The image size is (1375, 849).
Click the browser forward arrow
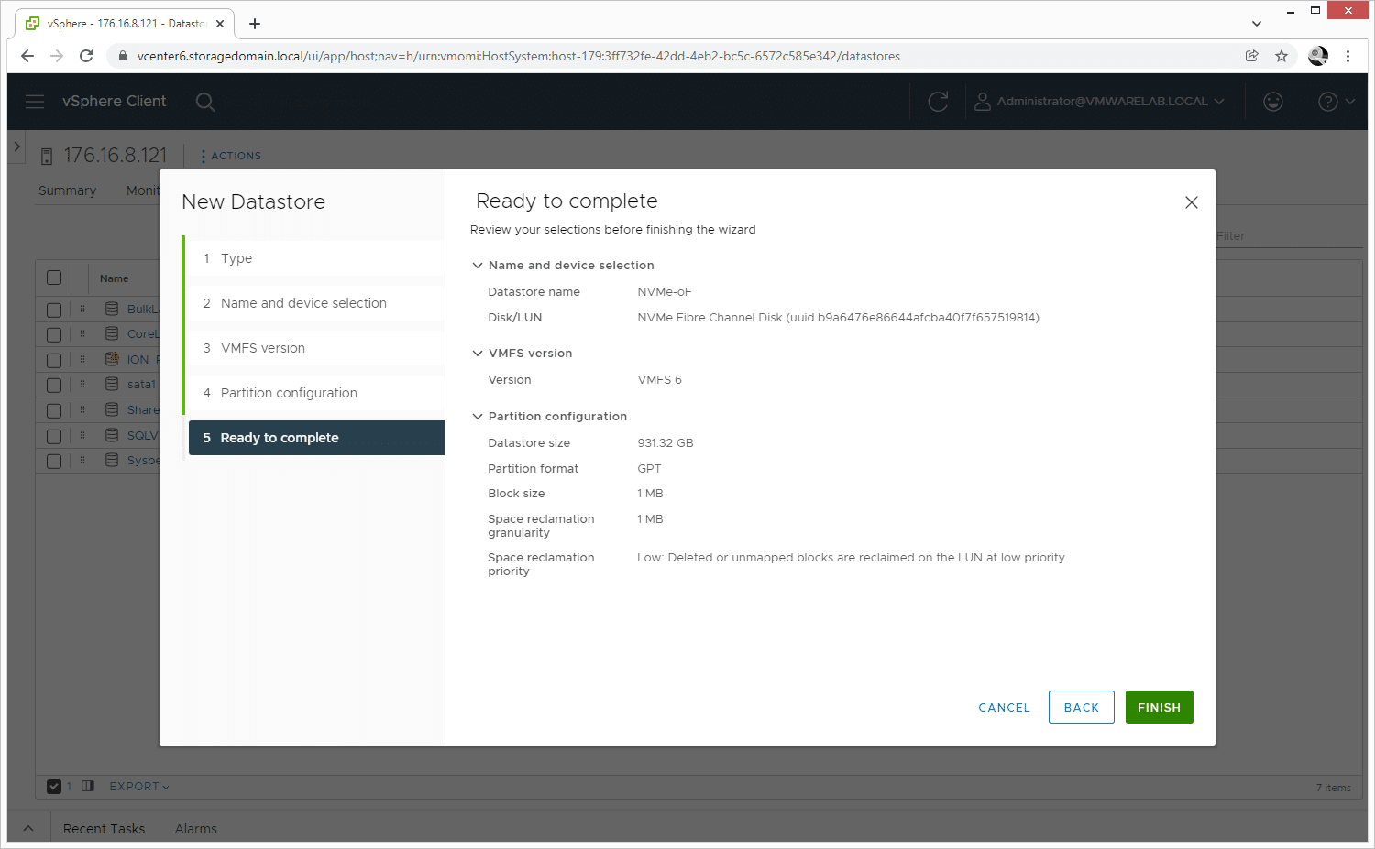(57, 56)
